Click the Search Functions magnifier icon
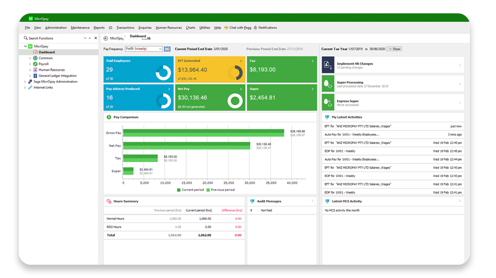Image resolution: width=496 pixels, height=278 pixels. pyautogui.click(x=25, y=38)
